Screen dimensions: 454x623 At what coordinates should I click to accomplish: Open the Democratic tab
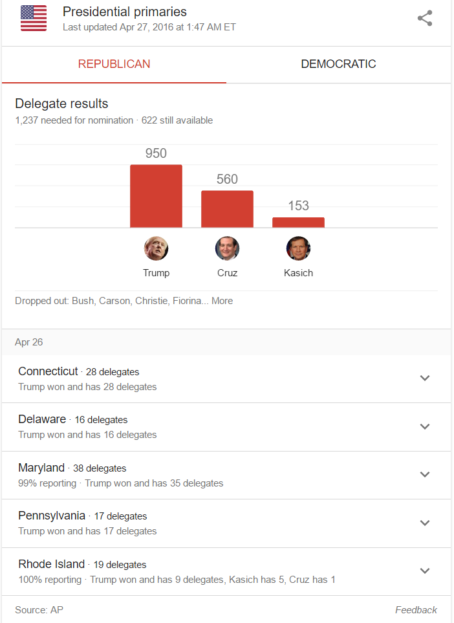point(338,64)
